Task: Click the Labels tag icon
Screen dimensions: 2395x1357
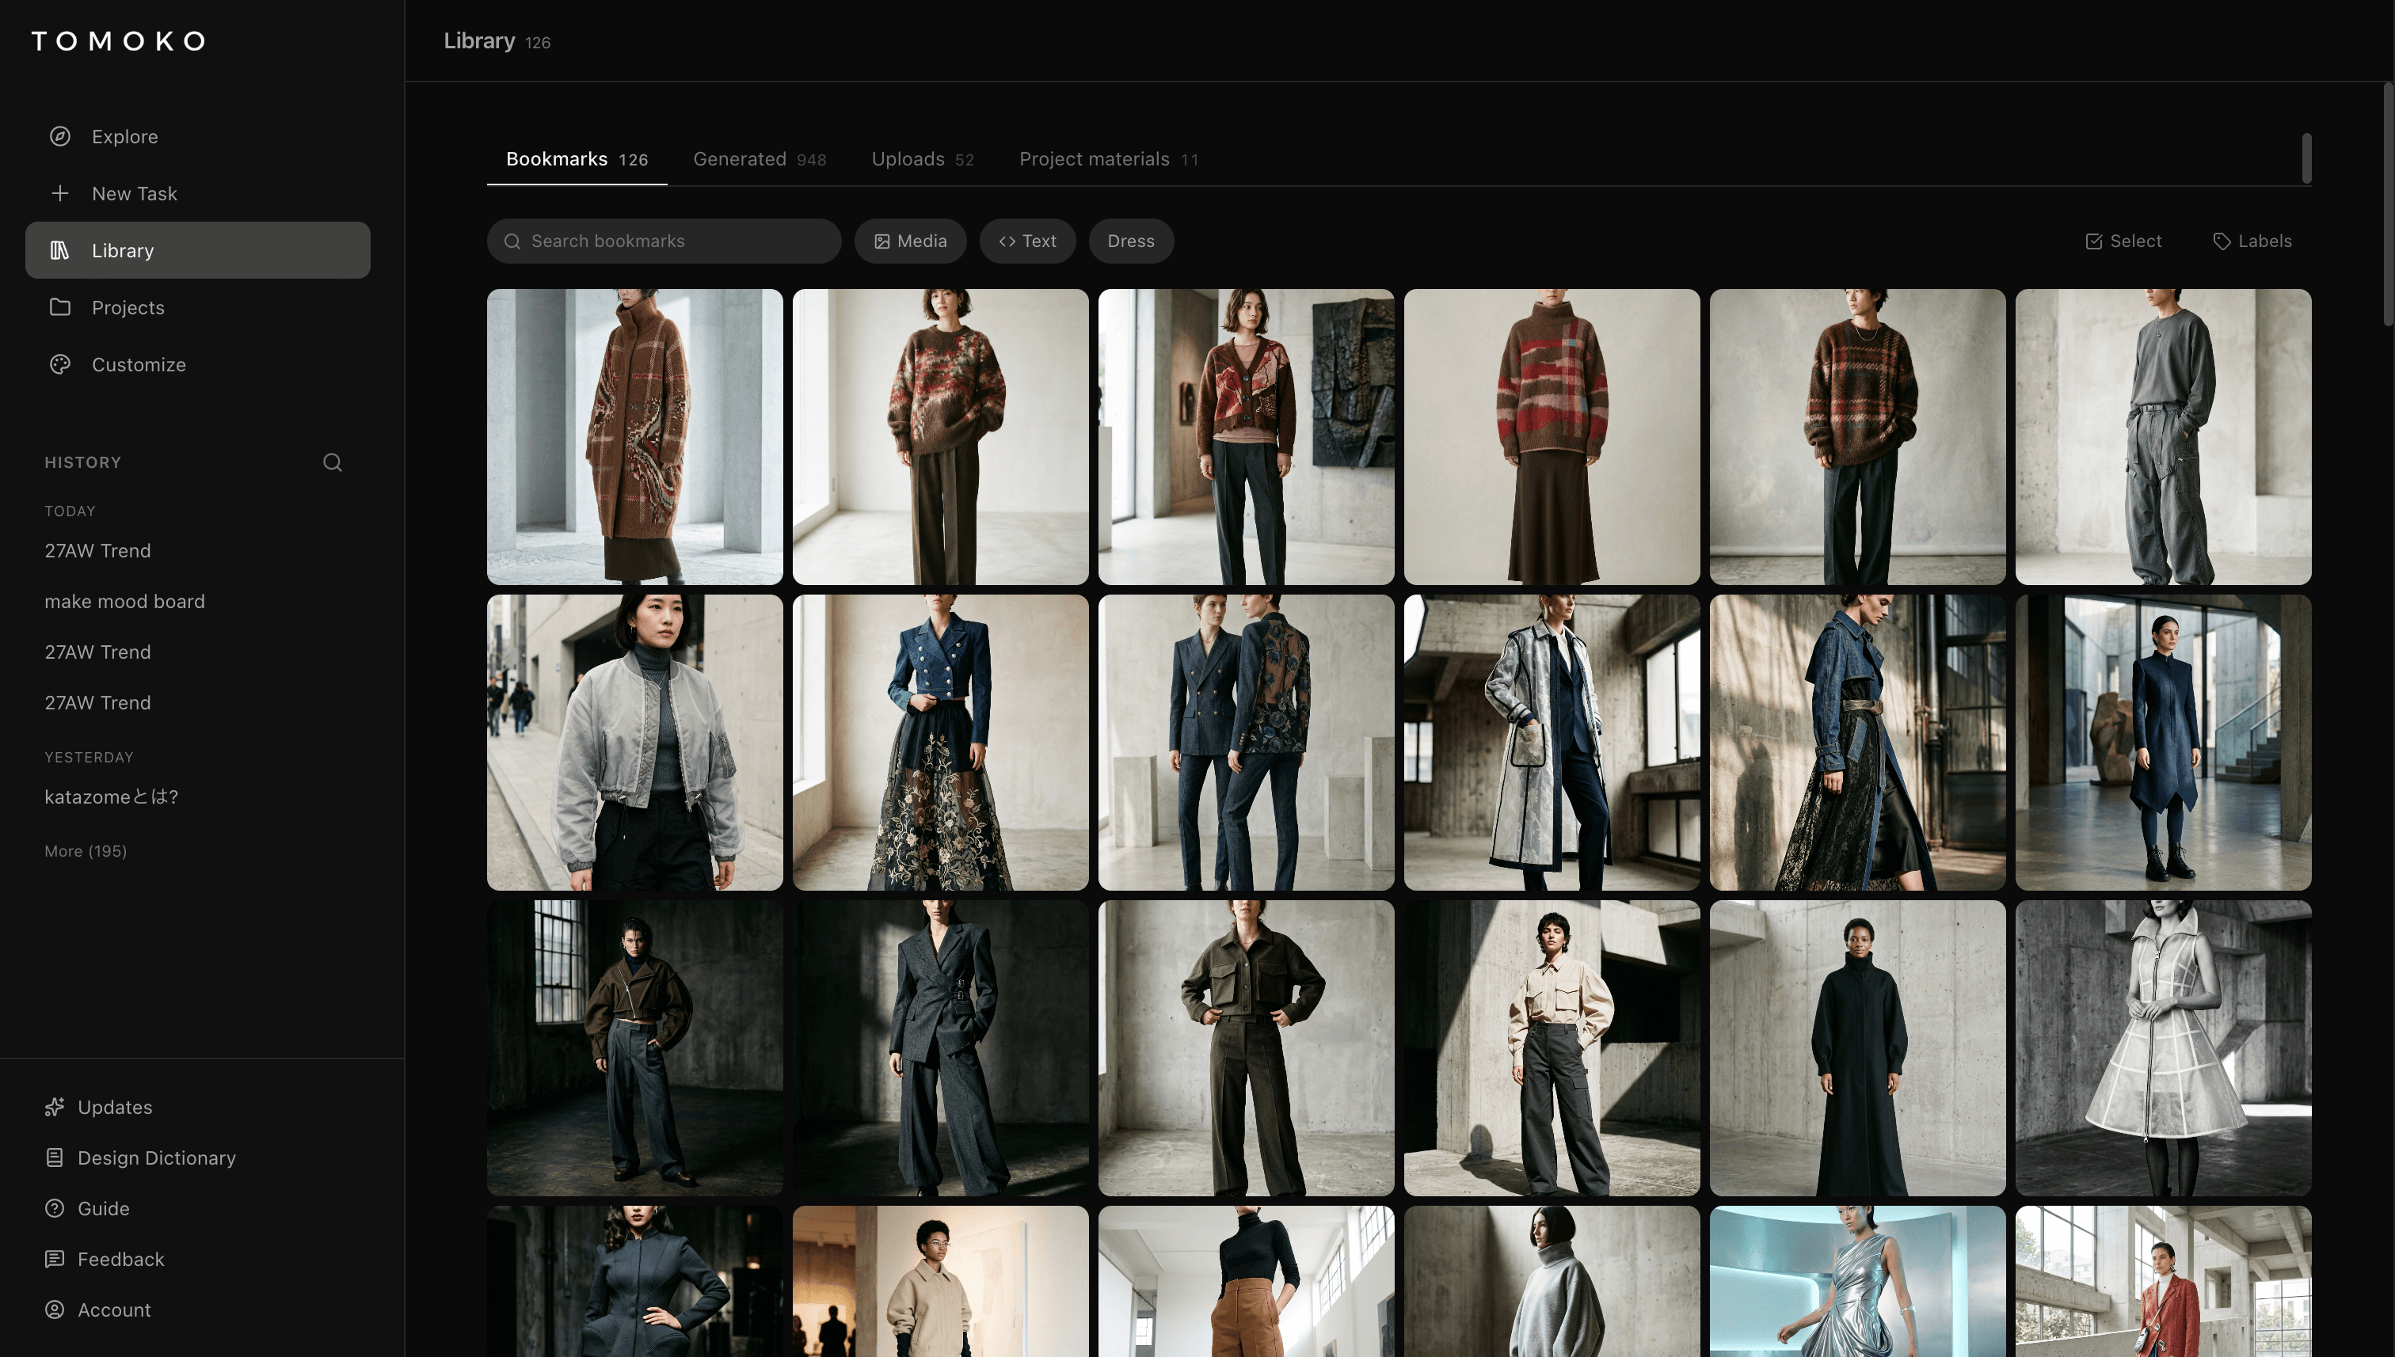Action: point(2222,241)
